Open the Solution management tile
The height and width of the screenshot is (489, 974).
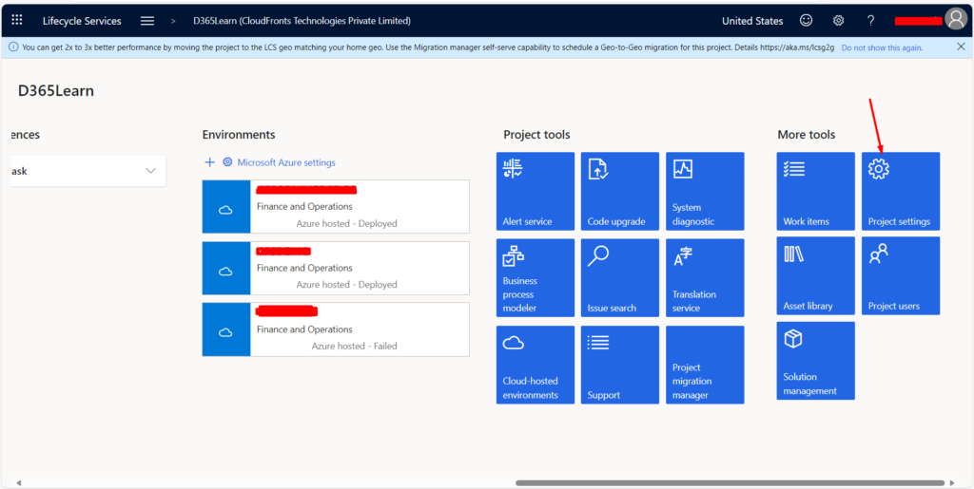pyautogui.click(x=815, y=361)
